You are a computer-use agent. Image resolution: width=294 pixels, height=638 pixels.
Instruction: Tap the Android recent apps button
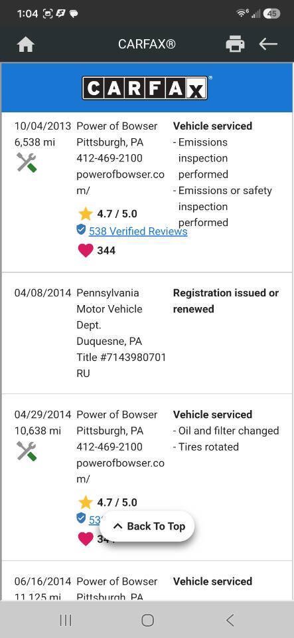click(x=66, y=620)
